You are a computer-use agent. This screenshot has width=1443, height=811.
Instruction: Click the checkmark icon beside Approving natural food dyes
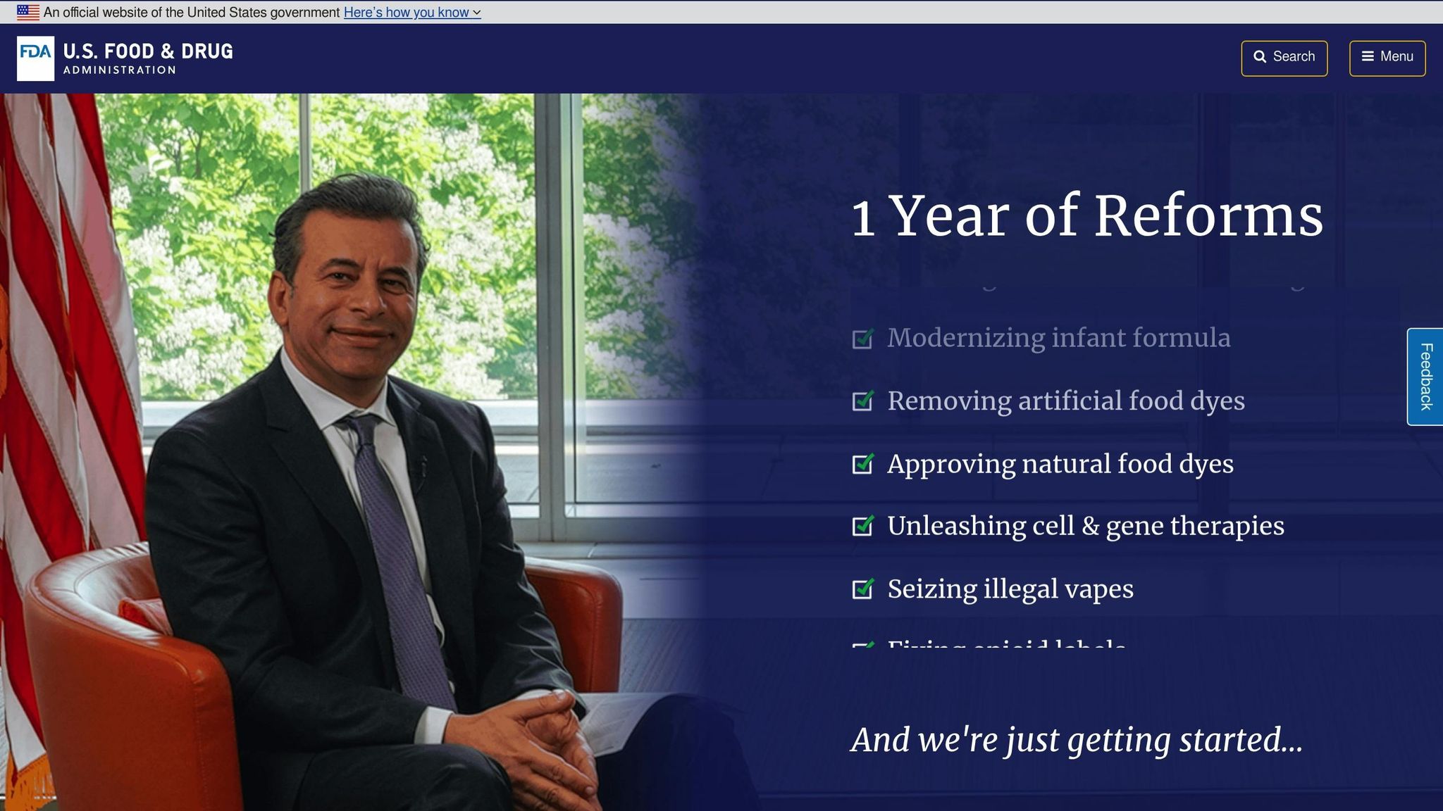pyautogui.click(x=862, y=464)
